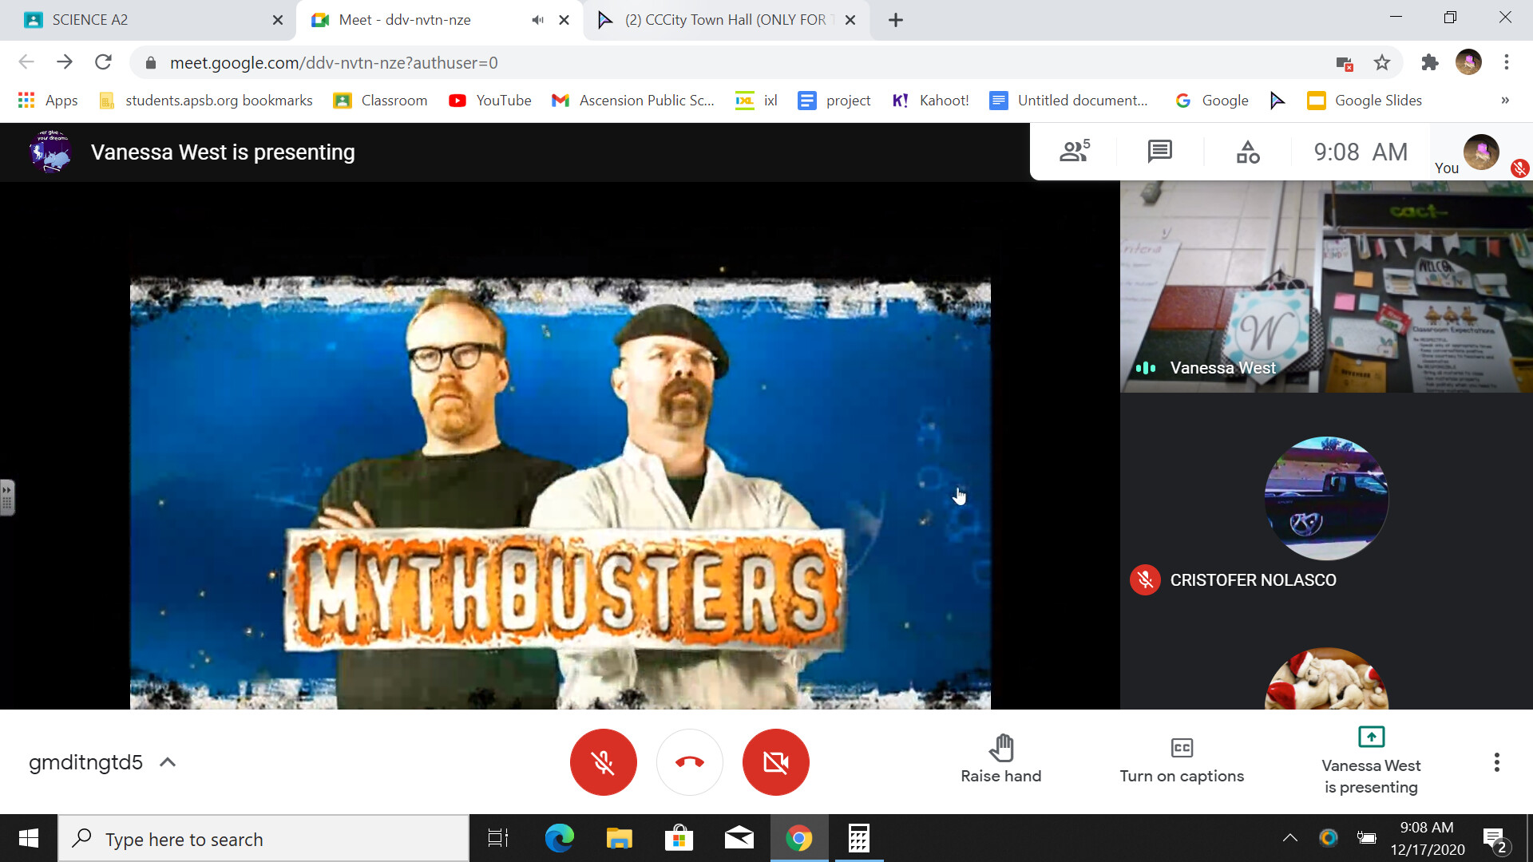Screen dimensions: 1533x862
Task: Close the SCIENCE A2 tab
Action: (x=278, y=20)
